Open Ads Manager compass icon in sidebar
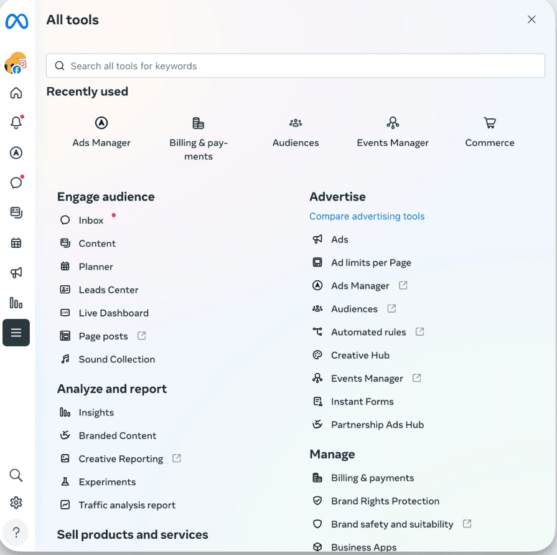 pyautogui.click(x=16, y=153)
